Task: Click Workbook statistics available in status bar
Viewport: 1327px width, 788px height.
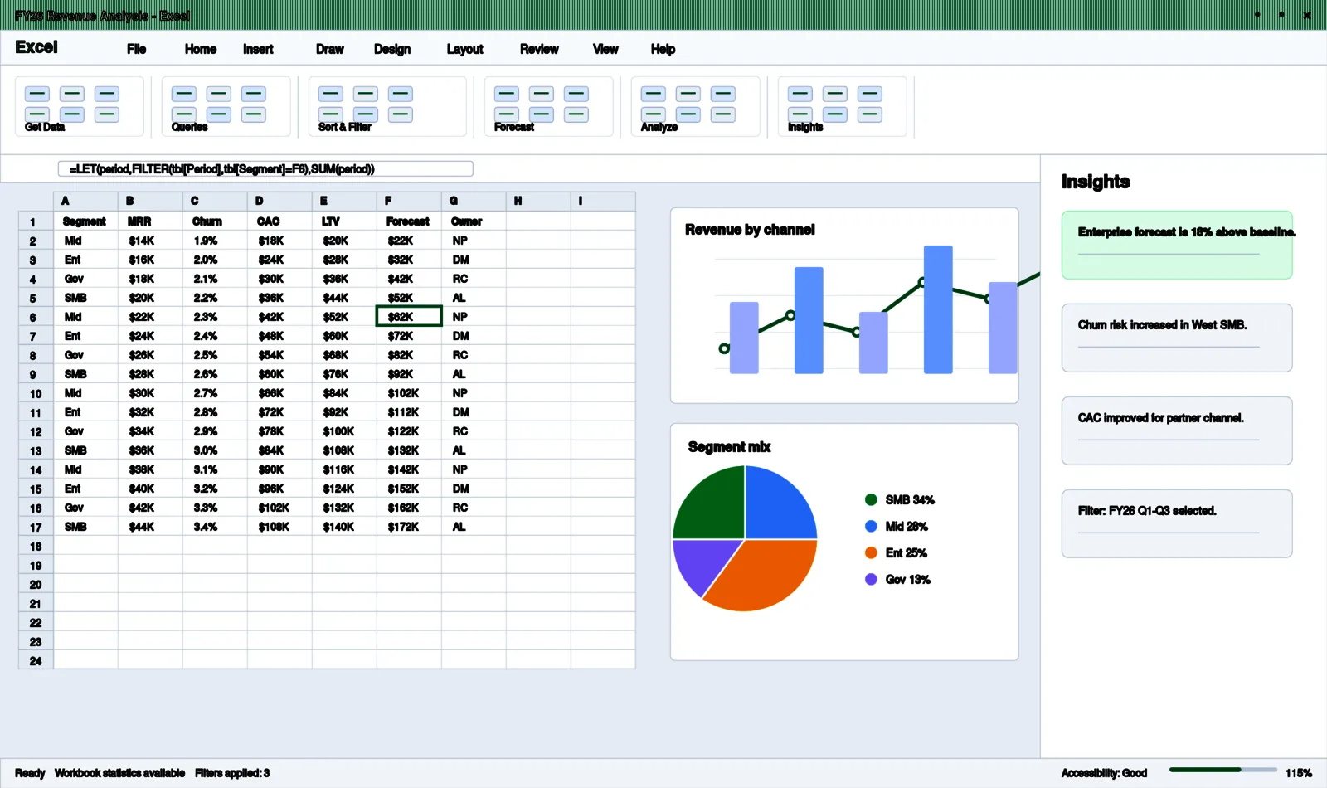Action: (x=119, y=773)
